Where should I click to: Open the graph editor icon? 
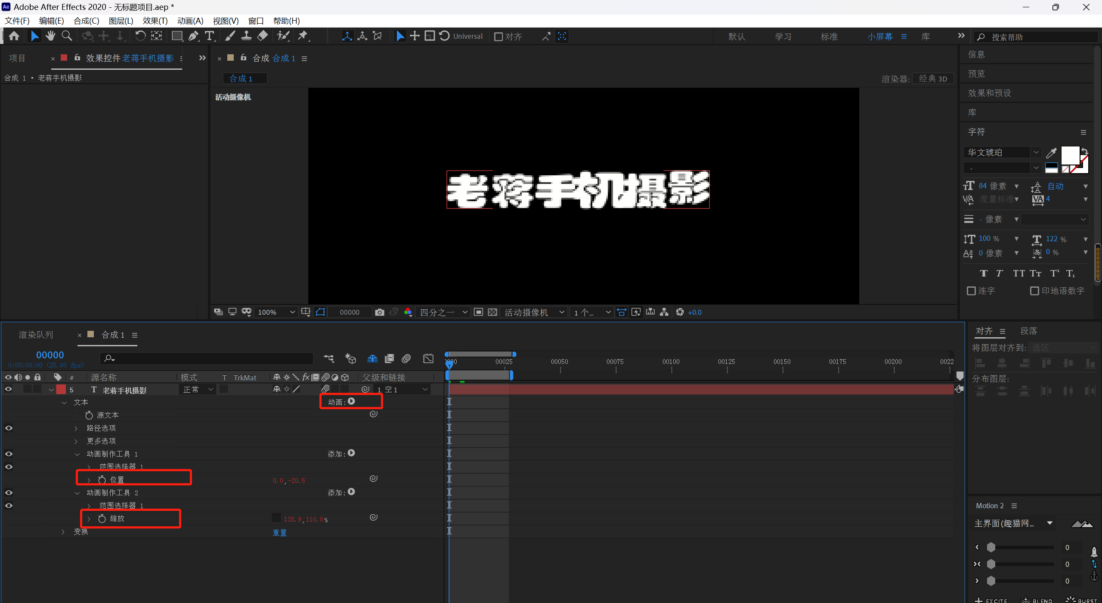[428, 358]
